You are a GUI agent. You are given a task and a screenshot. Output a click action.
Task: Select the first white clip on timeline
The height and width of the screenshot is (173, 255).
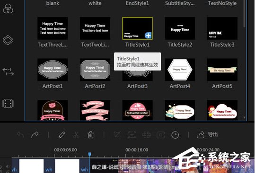[31, 166]
